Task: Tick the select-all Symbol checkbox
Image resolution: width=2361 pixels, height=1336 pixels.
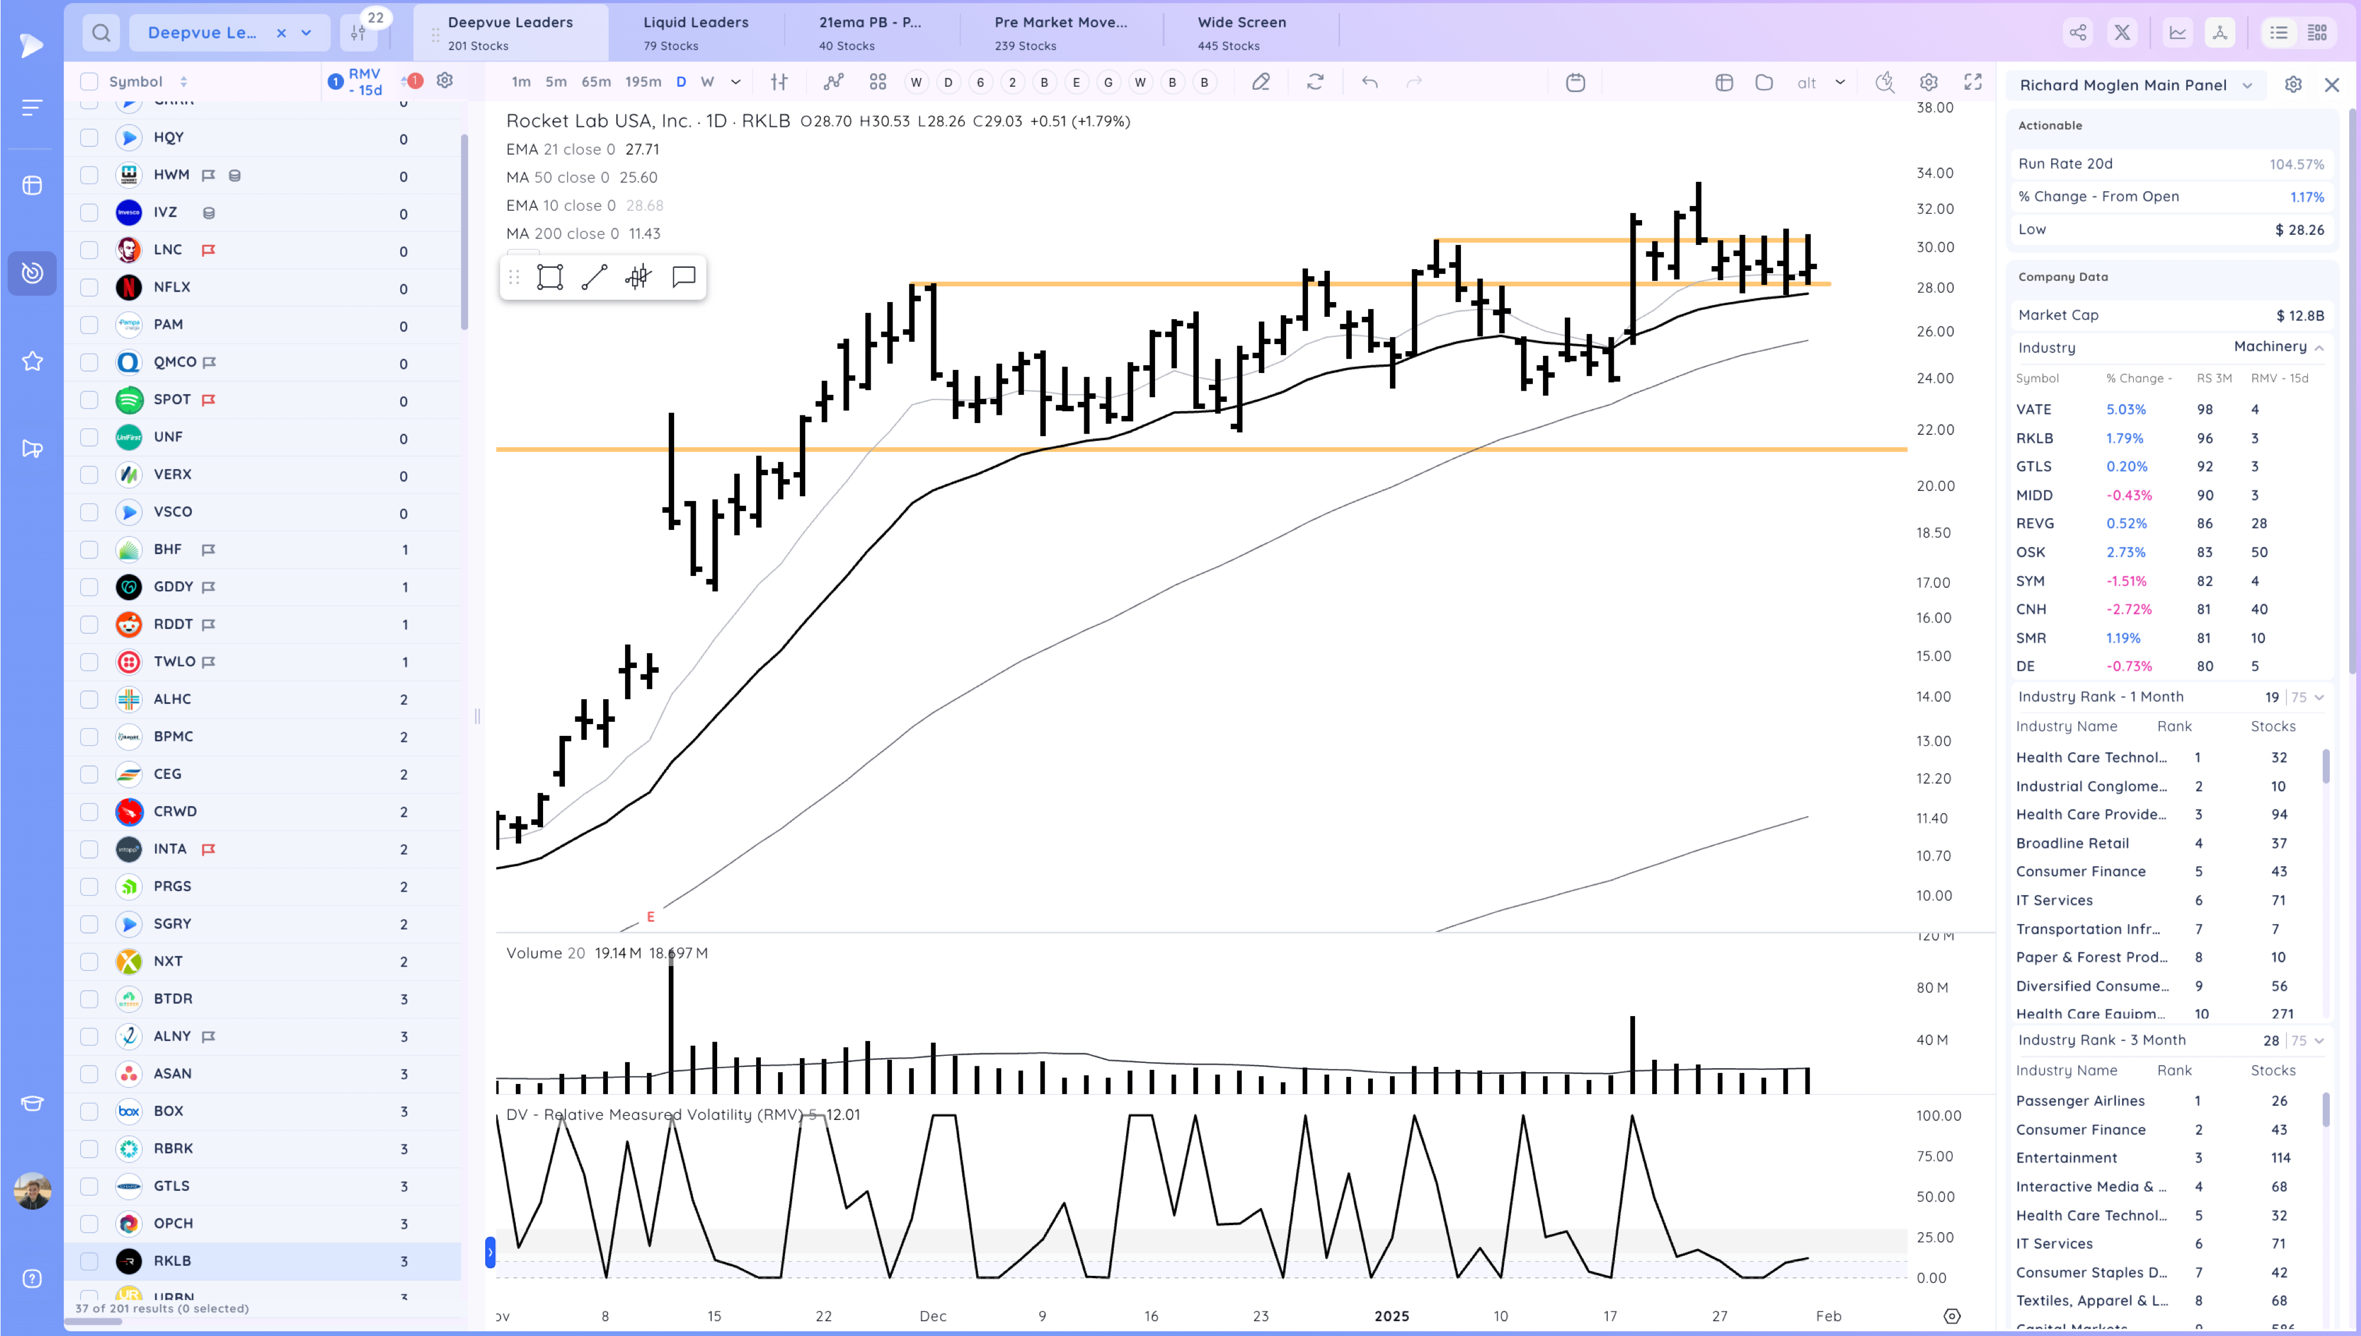Action: pos(89,81)
